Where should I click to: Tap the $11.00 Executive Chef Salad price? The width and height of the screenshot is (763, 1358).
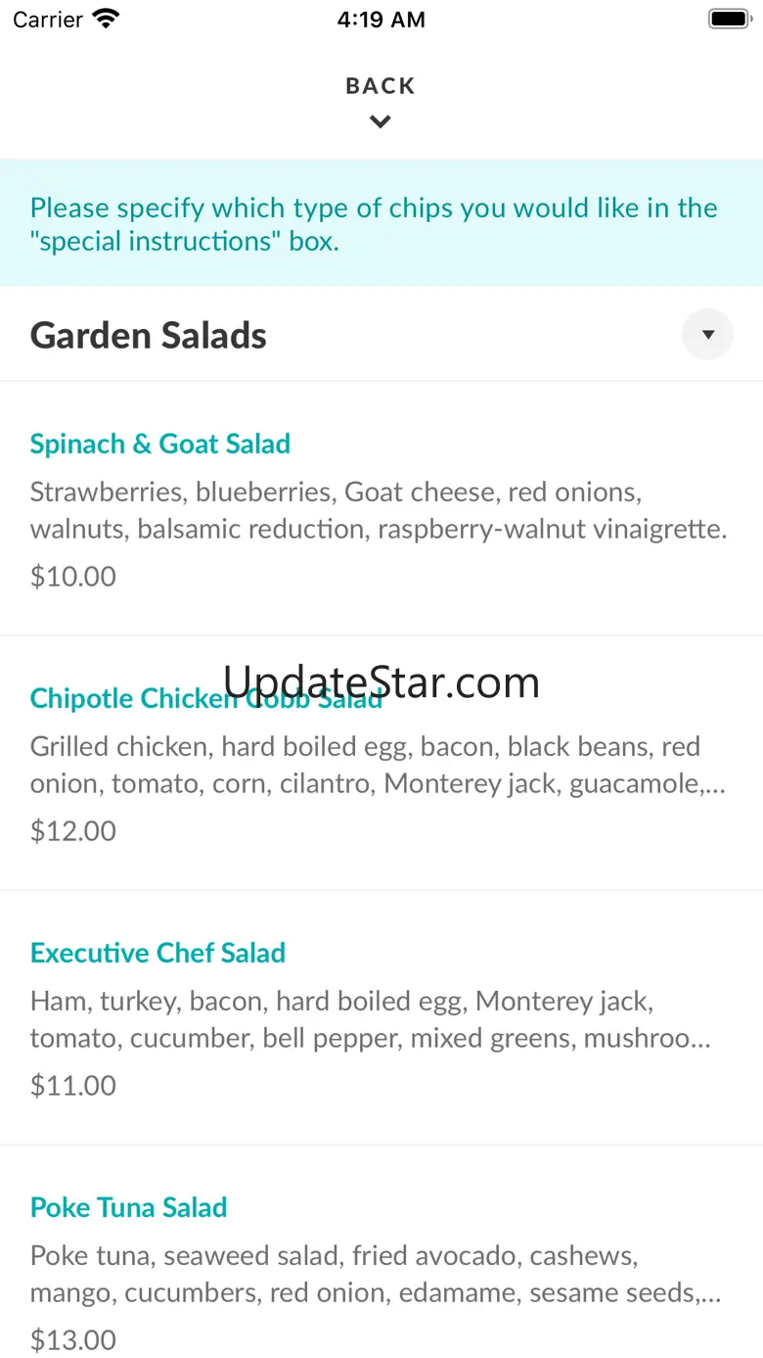[73, 1085]
